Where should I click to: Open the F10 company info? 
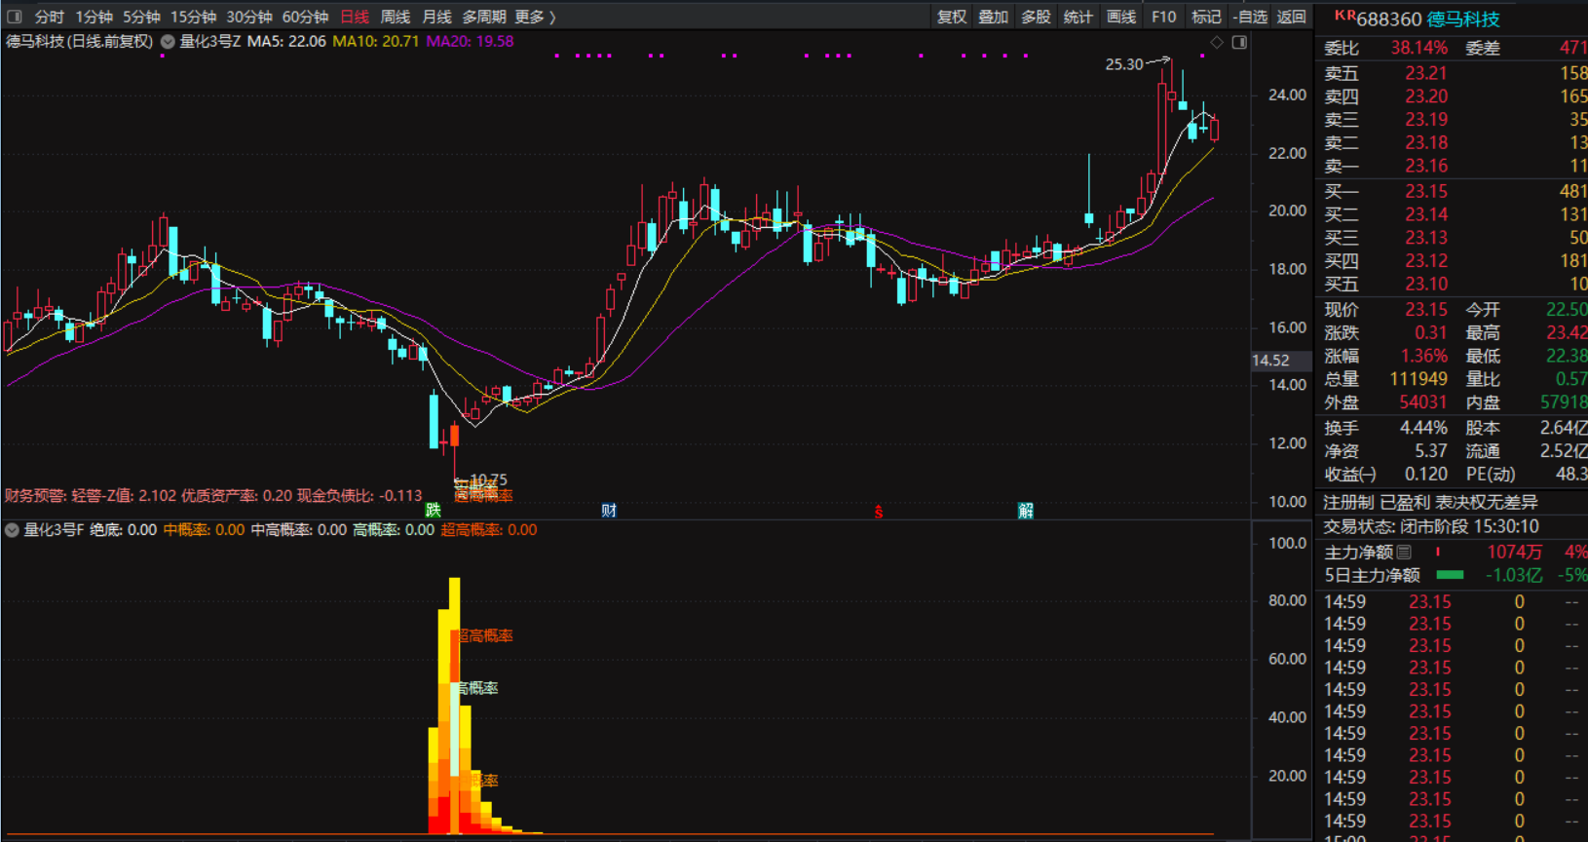(1163, 17)
